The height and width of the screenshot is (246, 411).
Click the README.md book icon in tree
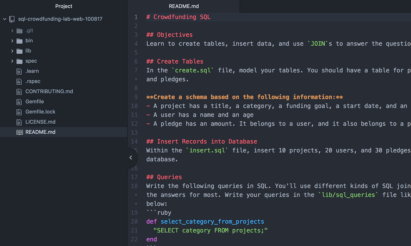pos(20,132)
